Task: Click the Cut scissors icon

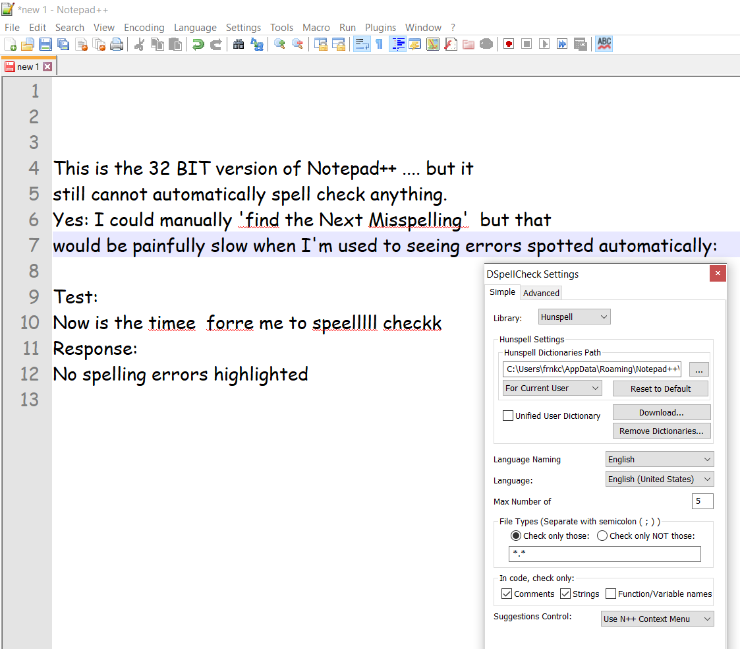Action: click(x=139, y=44)
